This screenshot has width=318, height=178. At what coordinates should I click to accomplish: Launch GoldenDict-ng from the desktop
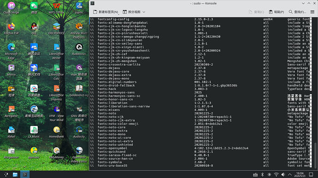pyautogui.click(x=79, y=88)
